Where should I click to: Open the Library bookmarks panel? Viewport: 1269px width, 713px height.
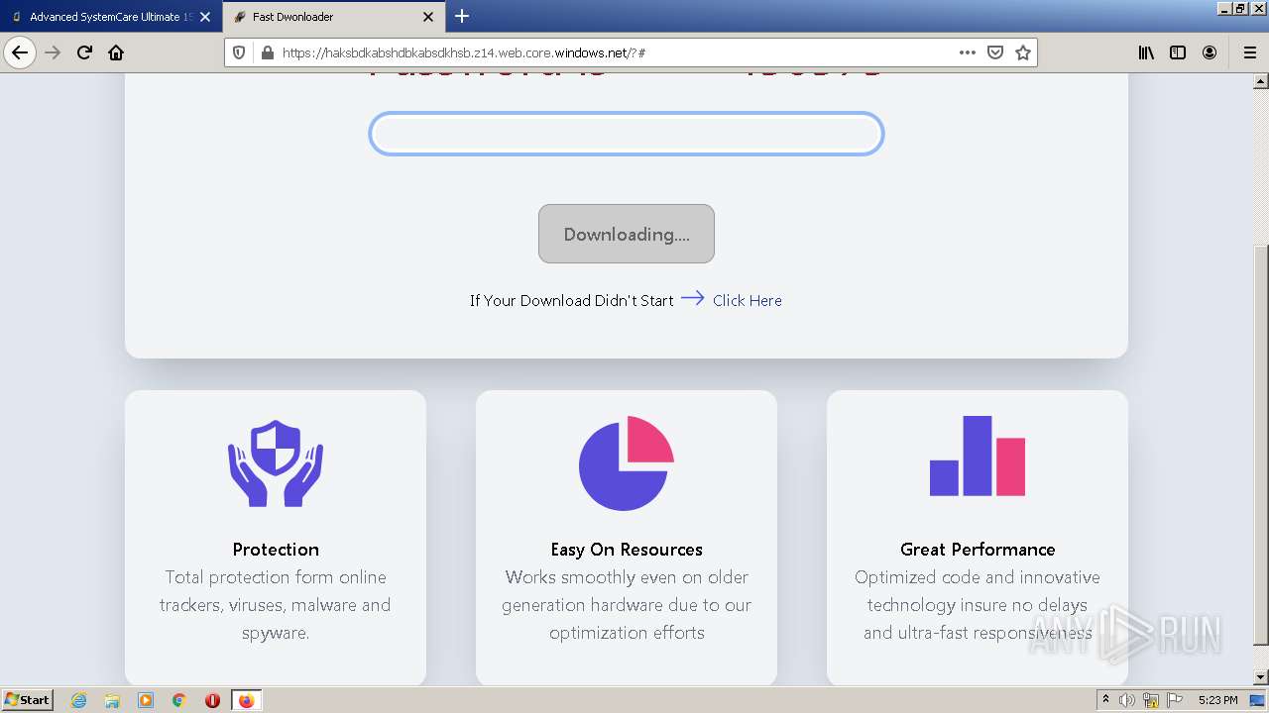coord(1146,52)
